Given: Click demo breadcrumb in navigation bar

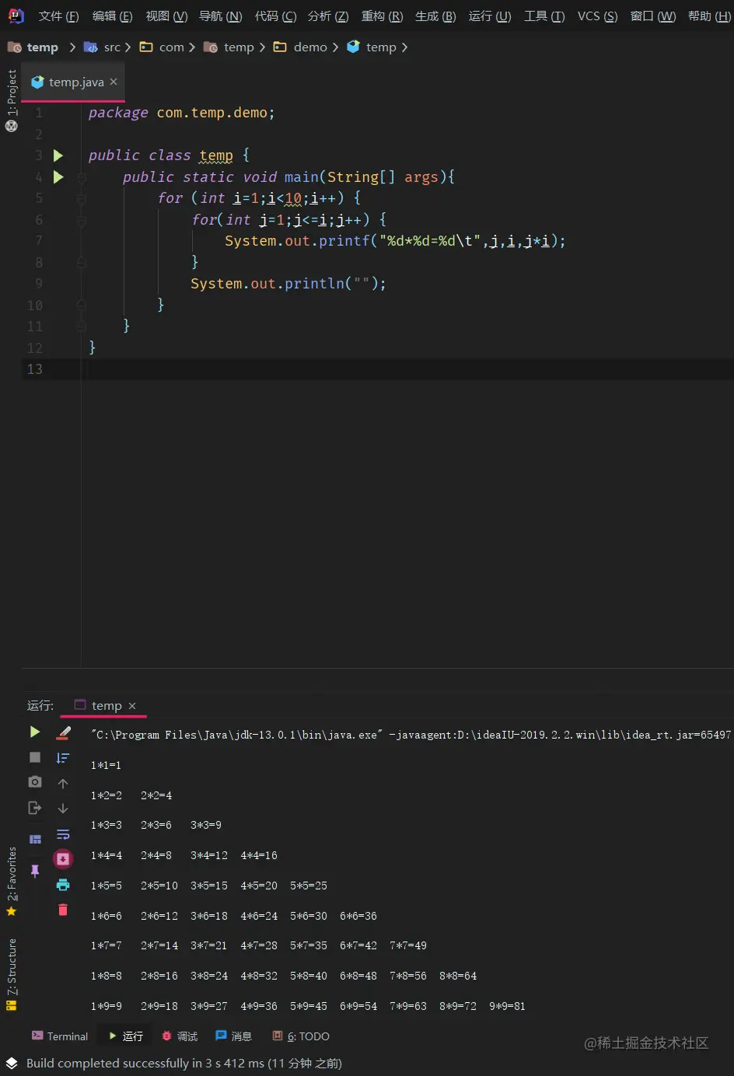Looking at the screenshot, I should pyautogui.click(x=300, y=47).
